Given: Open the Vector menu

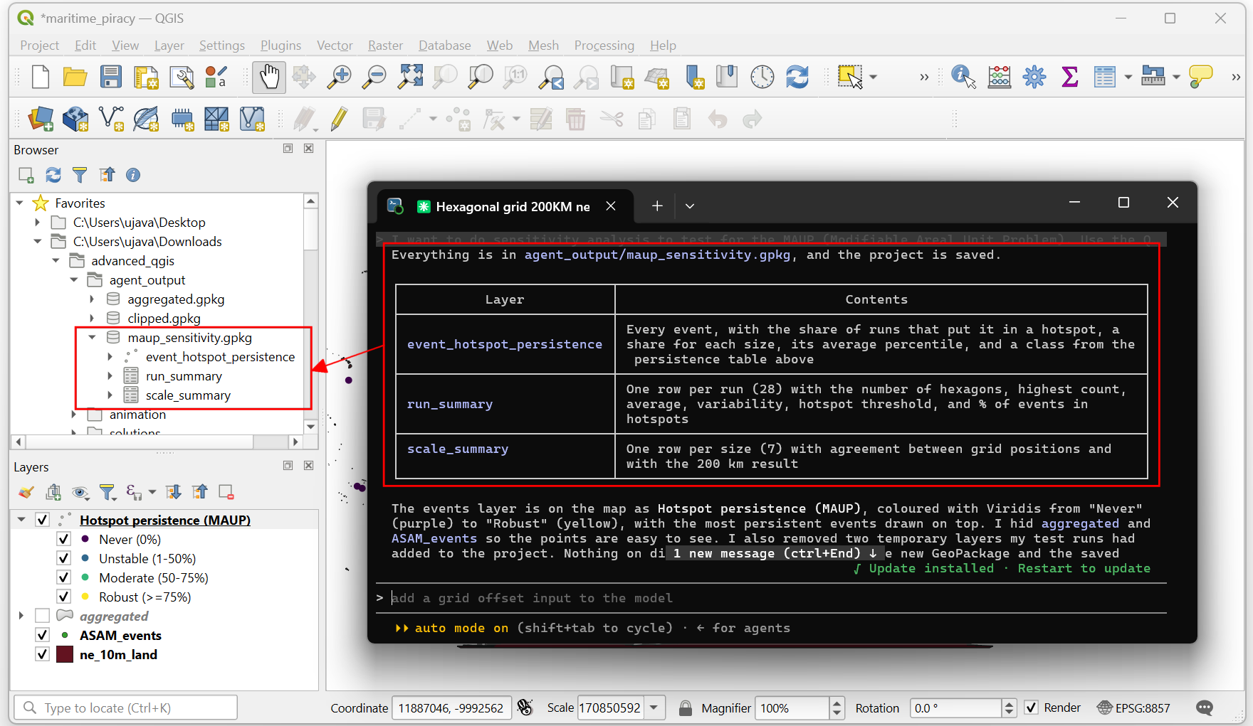Looking at the screenshot, I should click(335, 46).
